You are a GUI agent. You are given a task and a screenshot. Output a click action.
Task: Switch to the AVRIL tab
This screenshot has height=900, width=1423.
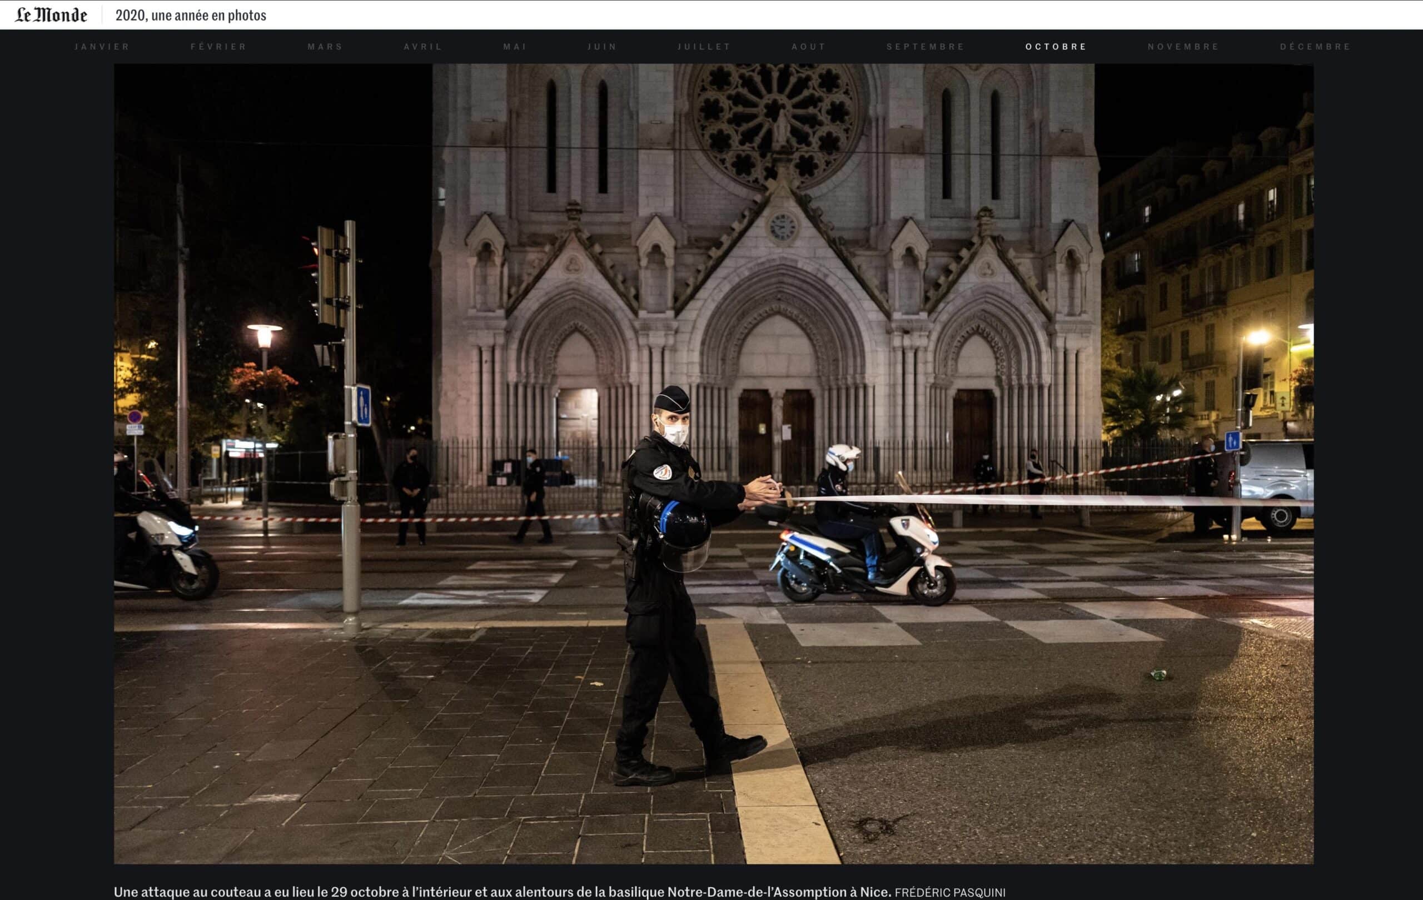point(423,47)
